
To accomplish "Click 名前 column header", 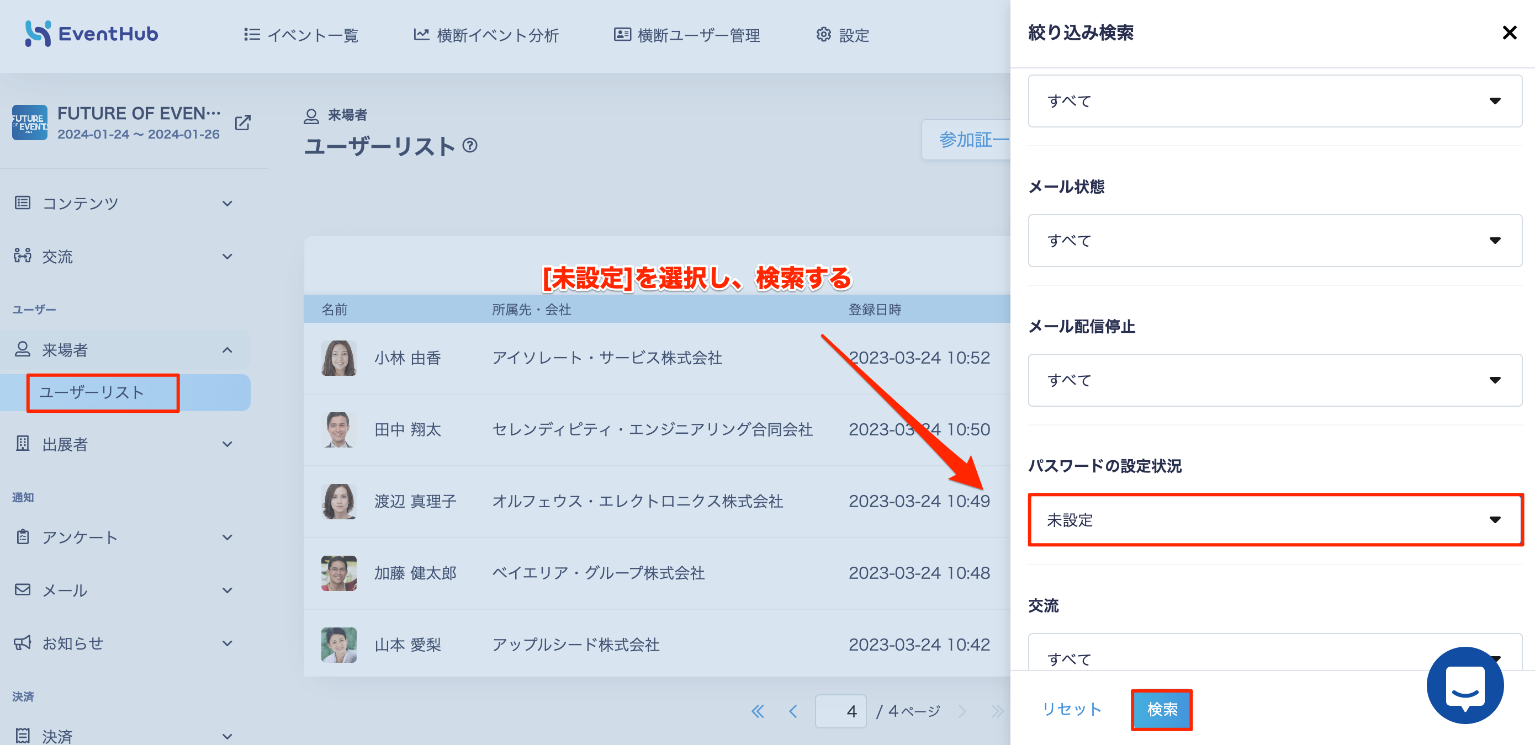I will (334, 309).
